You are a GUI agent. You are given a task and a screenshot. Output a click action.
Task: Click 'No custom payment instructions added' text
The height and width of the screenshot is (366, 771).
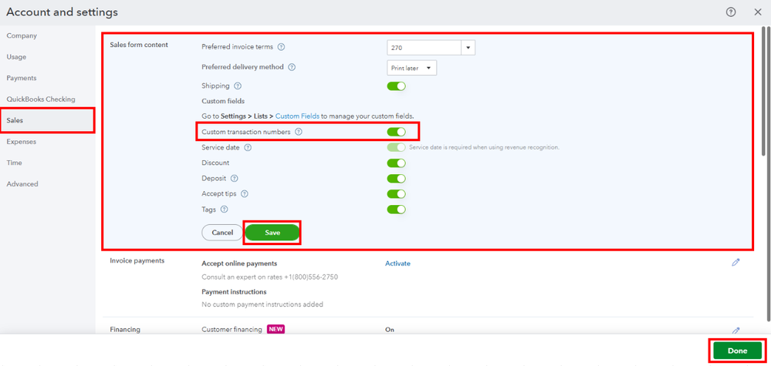[262, 304]
